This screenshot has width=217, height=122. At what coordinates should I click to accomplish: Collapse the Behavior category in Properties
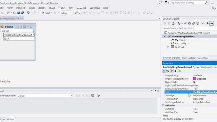pos(163,105)
